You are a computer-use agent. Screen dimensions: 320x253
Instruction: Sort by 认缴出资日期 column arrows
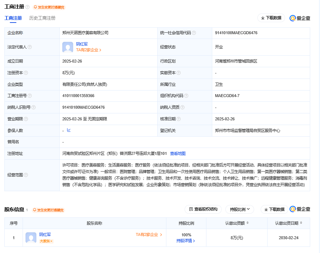[x=301, y=223]
